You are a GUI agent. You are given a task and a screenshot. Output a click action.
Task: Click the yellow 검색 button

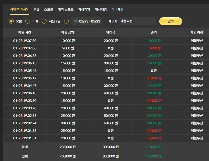[171, 21]
